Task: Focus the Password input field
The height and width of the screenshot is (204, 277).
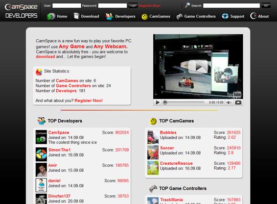Action: 112,6
